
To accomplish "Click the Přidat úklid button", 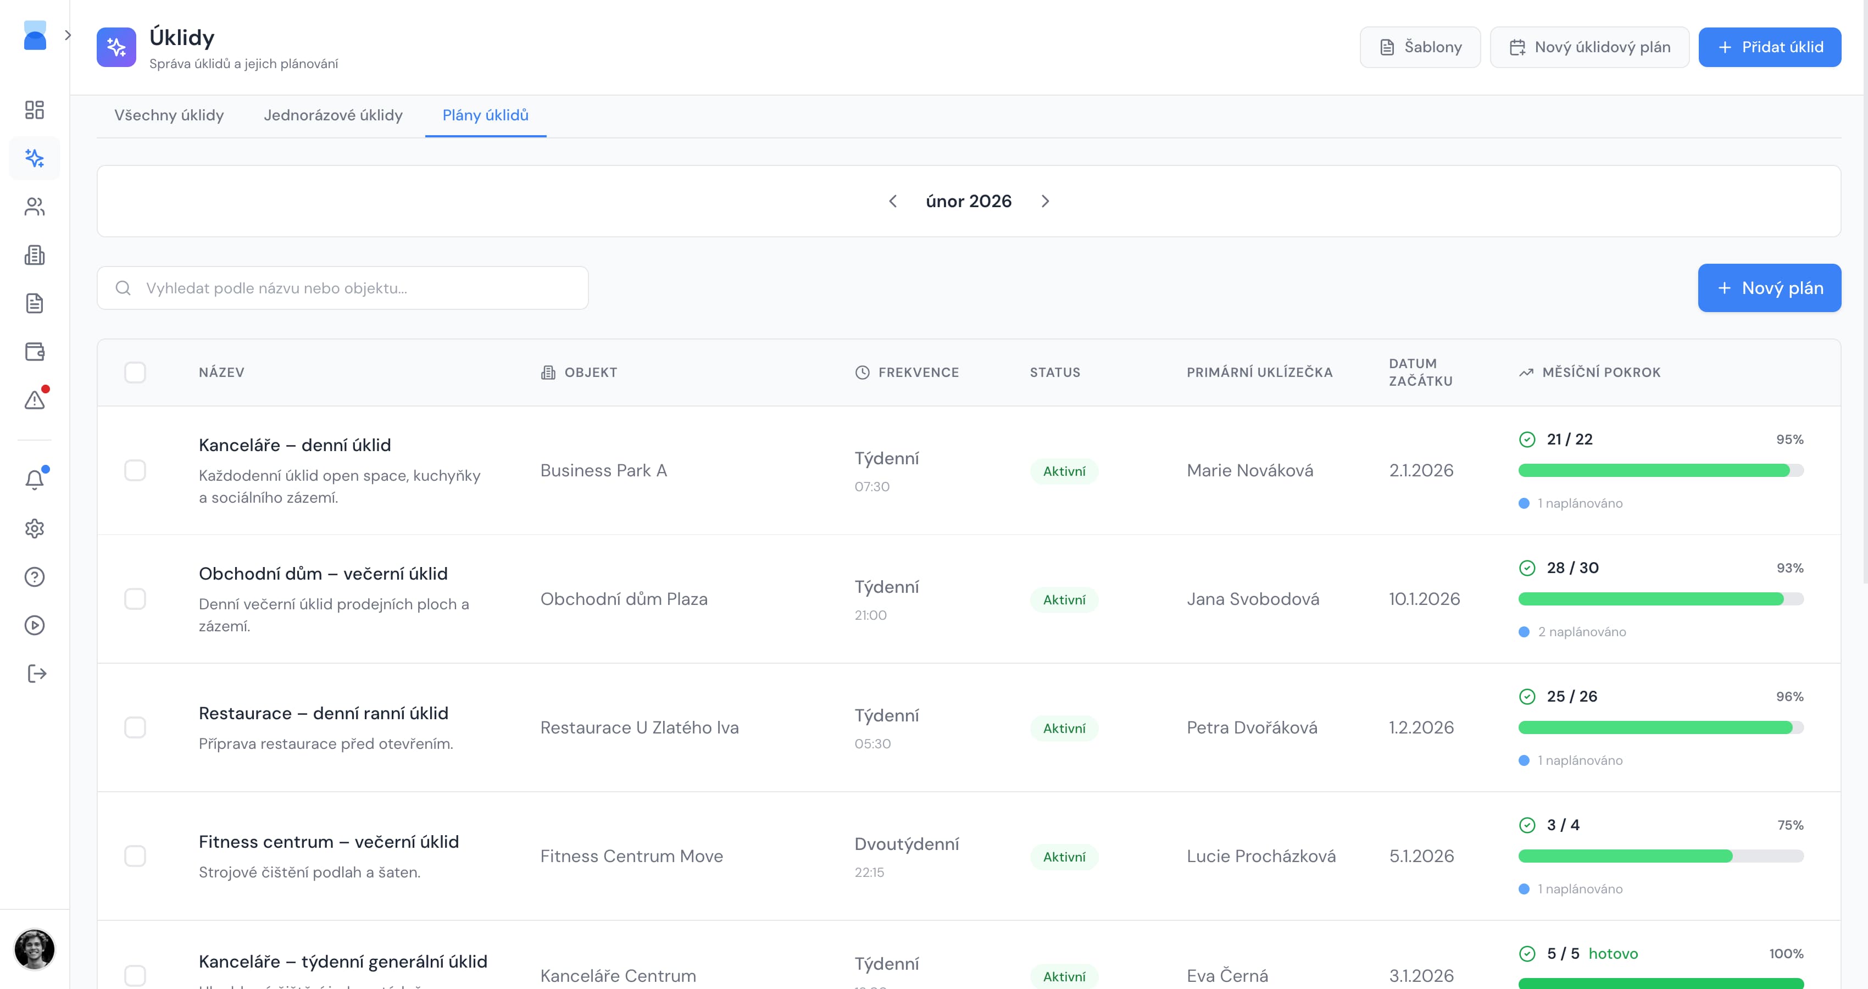I will pyautogui.click(x=1769, y=47).
